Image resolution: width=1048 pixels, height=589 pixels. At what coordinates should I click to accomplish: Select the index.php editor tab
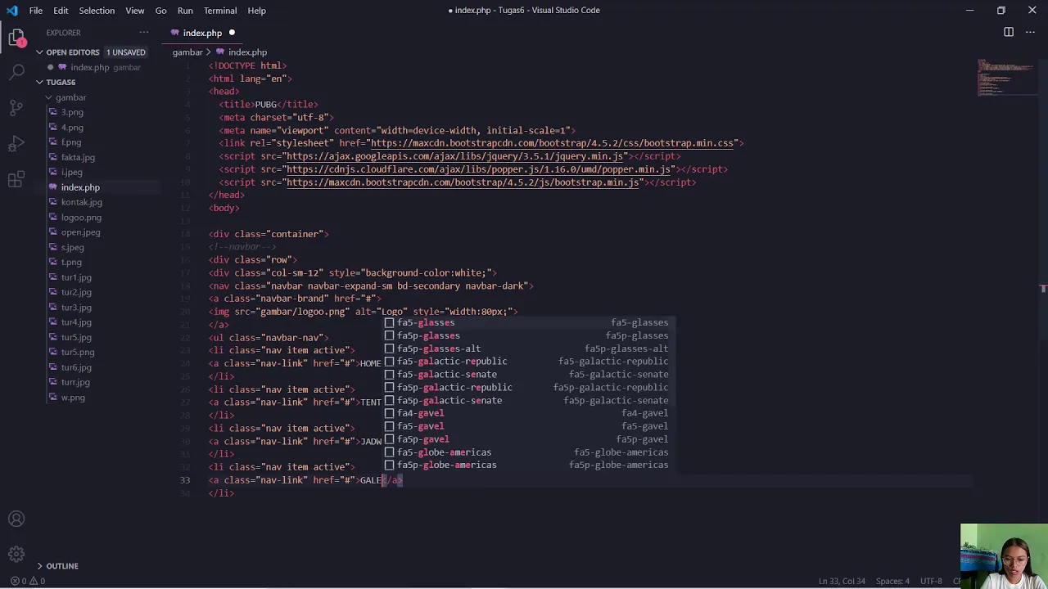(x=202, y=33)
